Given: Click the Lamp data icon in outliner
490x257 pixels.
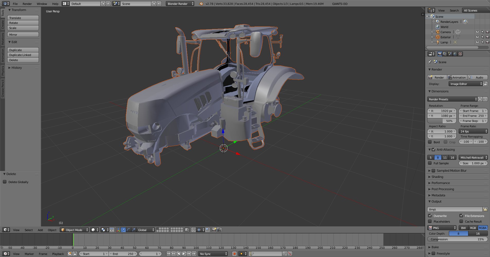Looking at the screenshot, I should (x=455, y=42).
